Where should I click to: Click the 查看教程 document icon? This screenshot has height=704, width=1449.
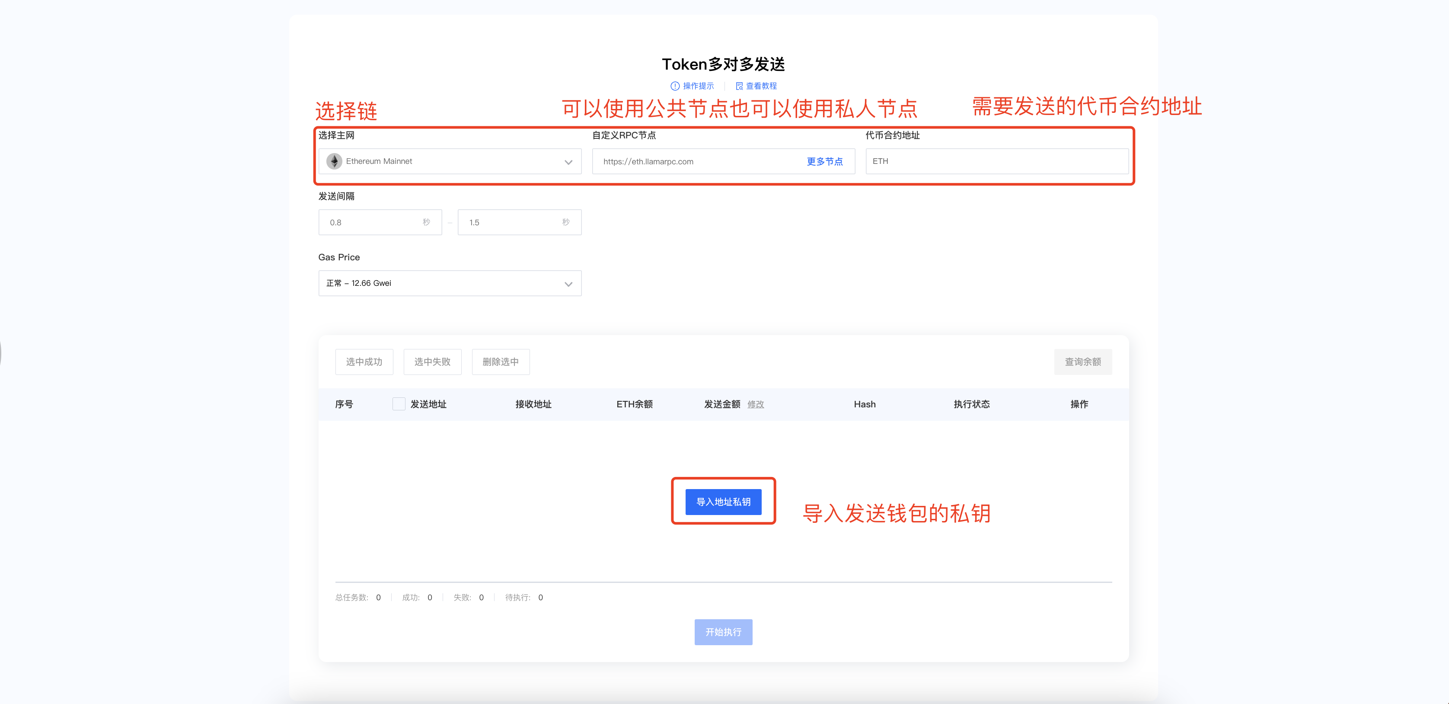739,86
